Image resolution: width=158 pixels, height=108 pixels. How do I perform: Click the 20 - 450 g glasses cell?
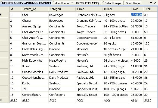point(116,83)
